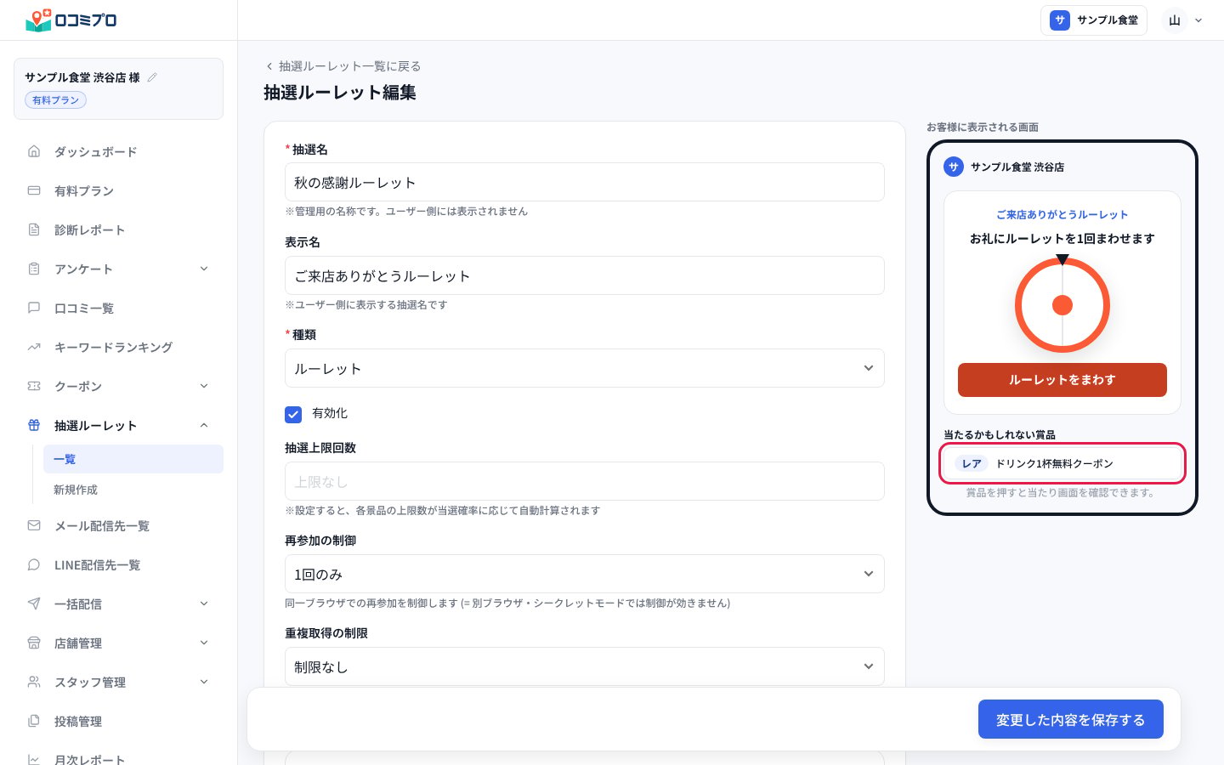Click the 一括配信 paper plane icon
Screen dimensions: 1224x765
click(34, 603)
